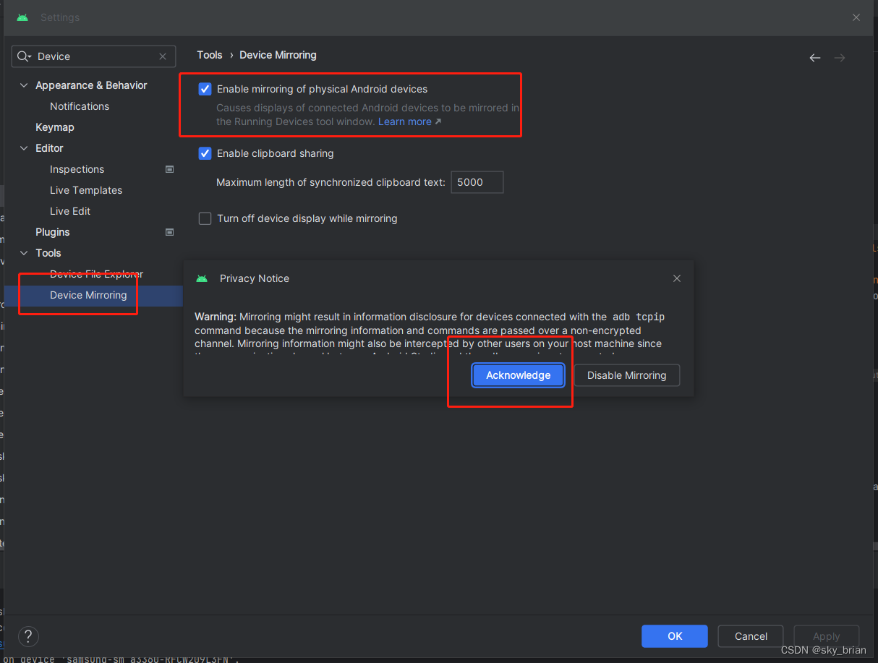Click the project-level icon beside Plugins
Viewport: 878px width, 663px height.
coord(170,232)
